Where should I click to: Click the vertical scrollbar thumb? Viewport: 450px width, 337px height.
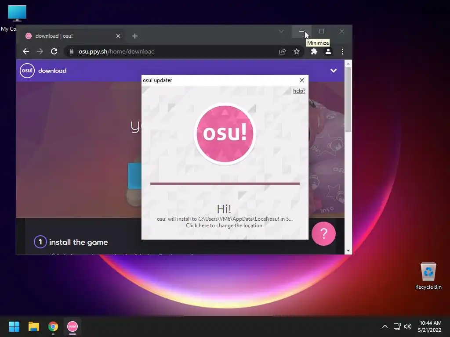348,100
